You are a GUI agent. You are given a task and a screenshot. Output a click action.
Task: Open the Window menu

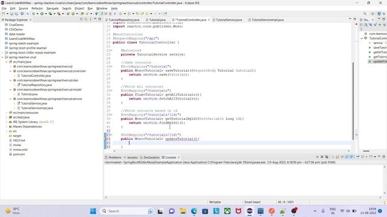[102, 8]
